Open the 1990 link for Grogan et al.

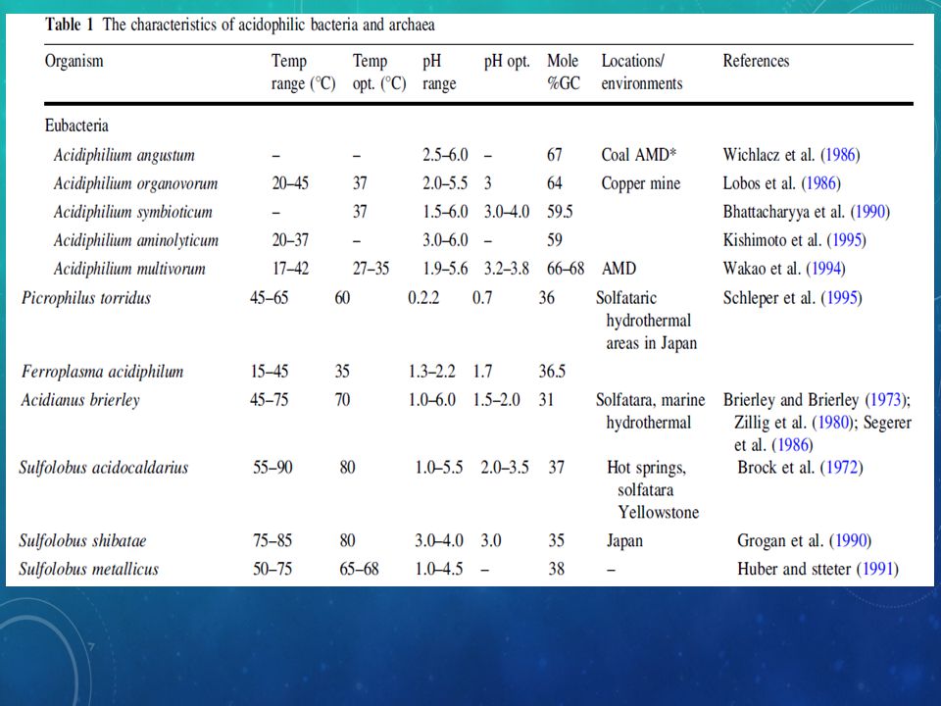[x=851, y=540]
